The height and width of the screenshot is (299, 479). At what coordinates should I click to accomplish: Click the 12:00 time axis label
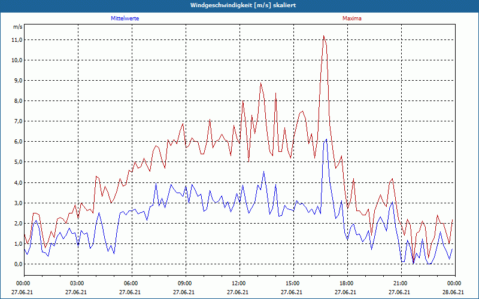tap(240, 283)
